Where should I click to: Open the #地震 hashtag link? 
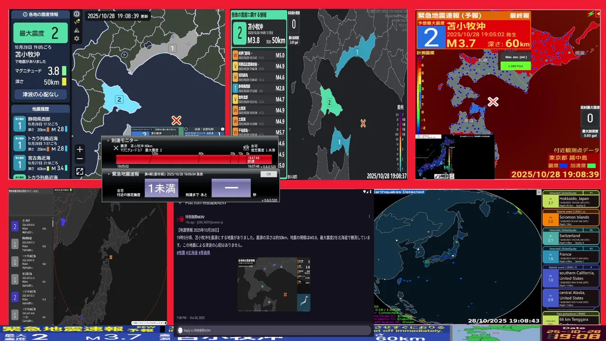coord(181,253)
